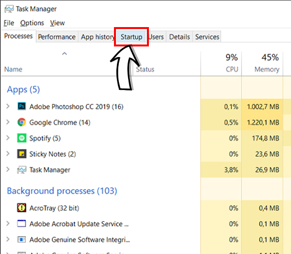Select the AcroTray (32 bit) icon
This screenshot has width=291, height=254.
[22, 208]
